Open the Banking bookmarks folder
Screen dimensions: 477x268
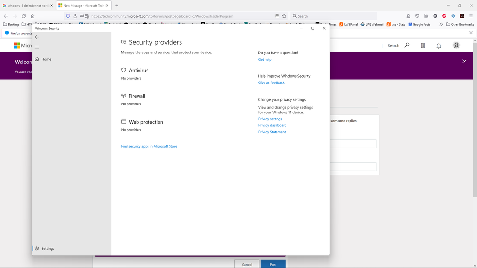pyautogui.click(x=11, y=24)
